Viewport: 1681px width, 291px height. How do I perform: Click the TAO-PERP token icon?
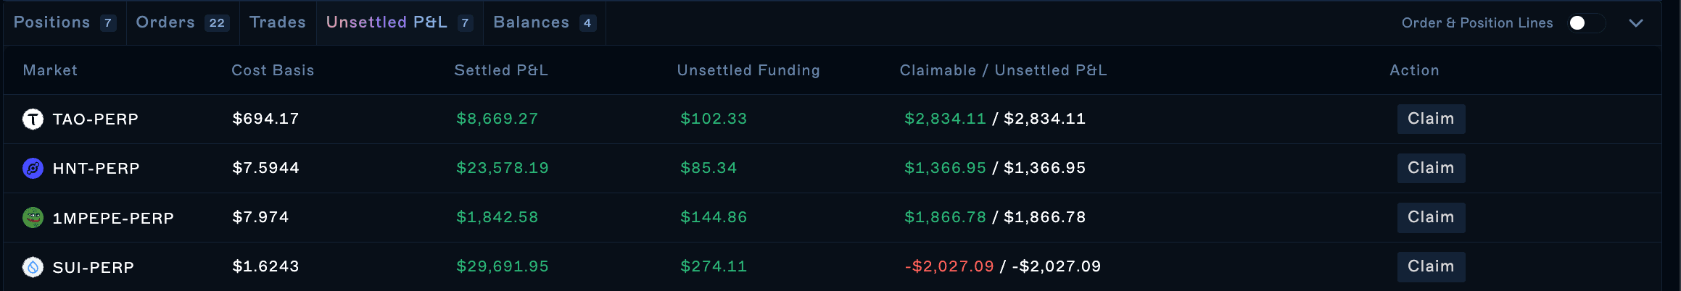tap(33, 119)
